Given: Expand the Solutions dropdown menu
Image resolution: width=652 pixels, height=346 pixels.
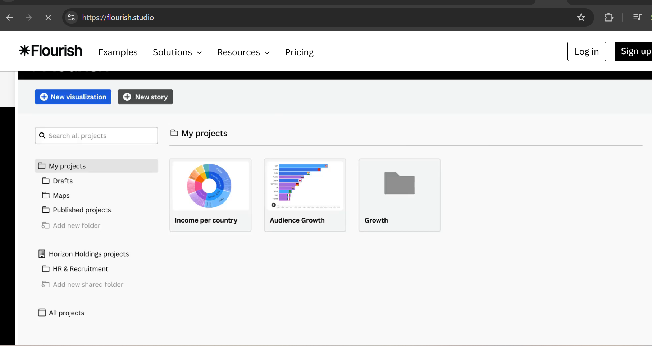Looking at the screenshot, I should (177, 52).
